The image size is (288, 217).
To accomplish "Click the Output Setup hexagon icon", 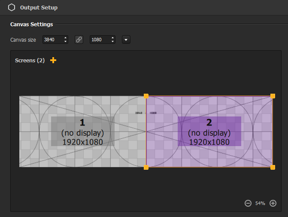I will tap(12, 7).
